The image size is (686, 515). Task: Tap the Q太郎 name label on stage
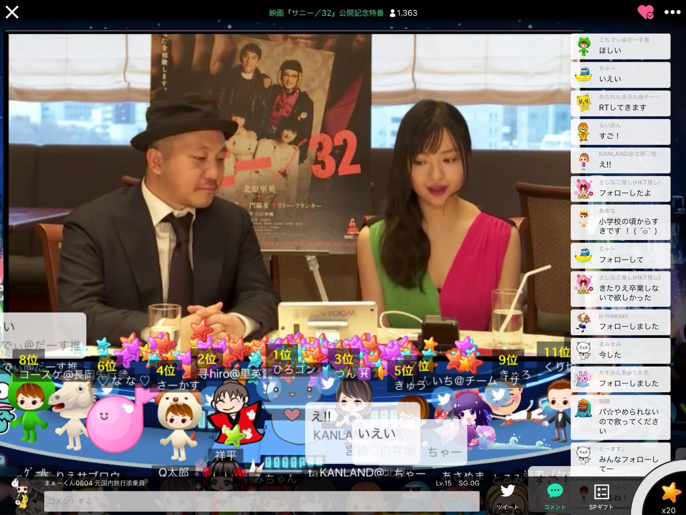click(173, 472)
